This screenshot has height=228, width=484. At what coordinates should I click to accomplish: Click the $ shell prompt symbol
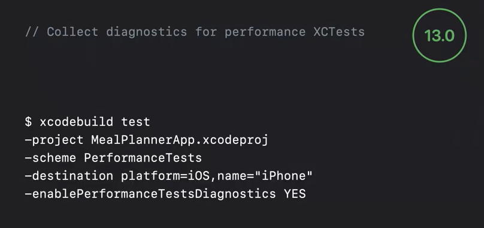point(28,122)
